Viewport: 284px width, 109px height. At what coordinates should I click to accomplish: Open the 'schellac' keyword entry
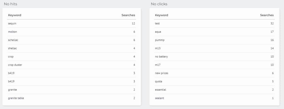tap(13, 40)
